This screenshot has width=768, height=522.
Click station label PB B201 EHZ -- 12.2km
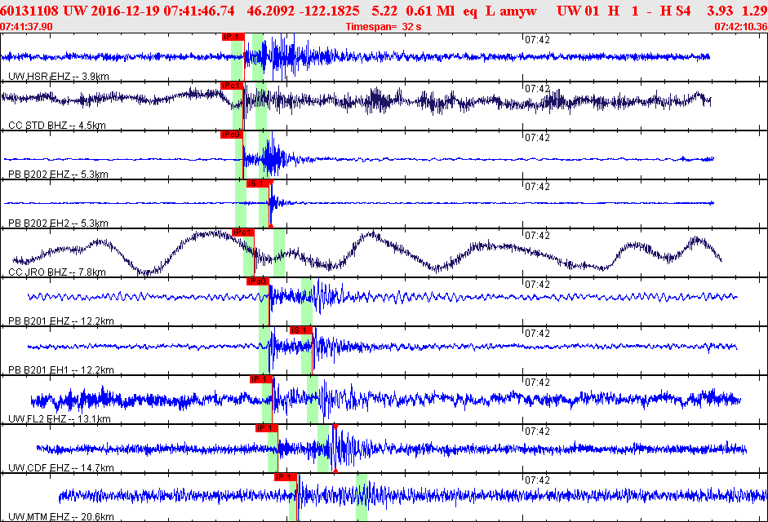61,321
